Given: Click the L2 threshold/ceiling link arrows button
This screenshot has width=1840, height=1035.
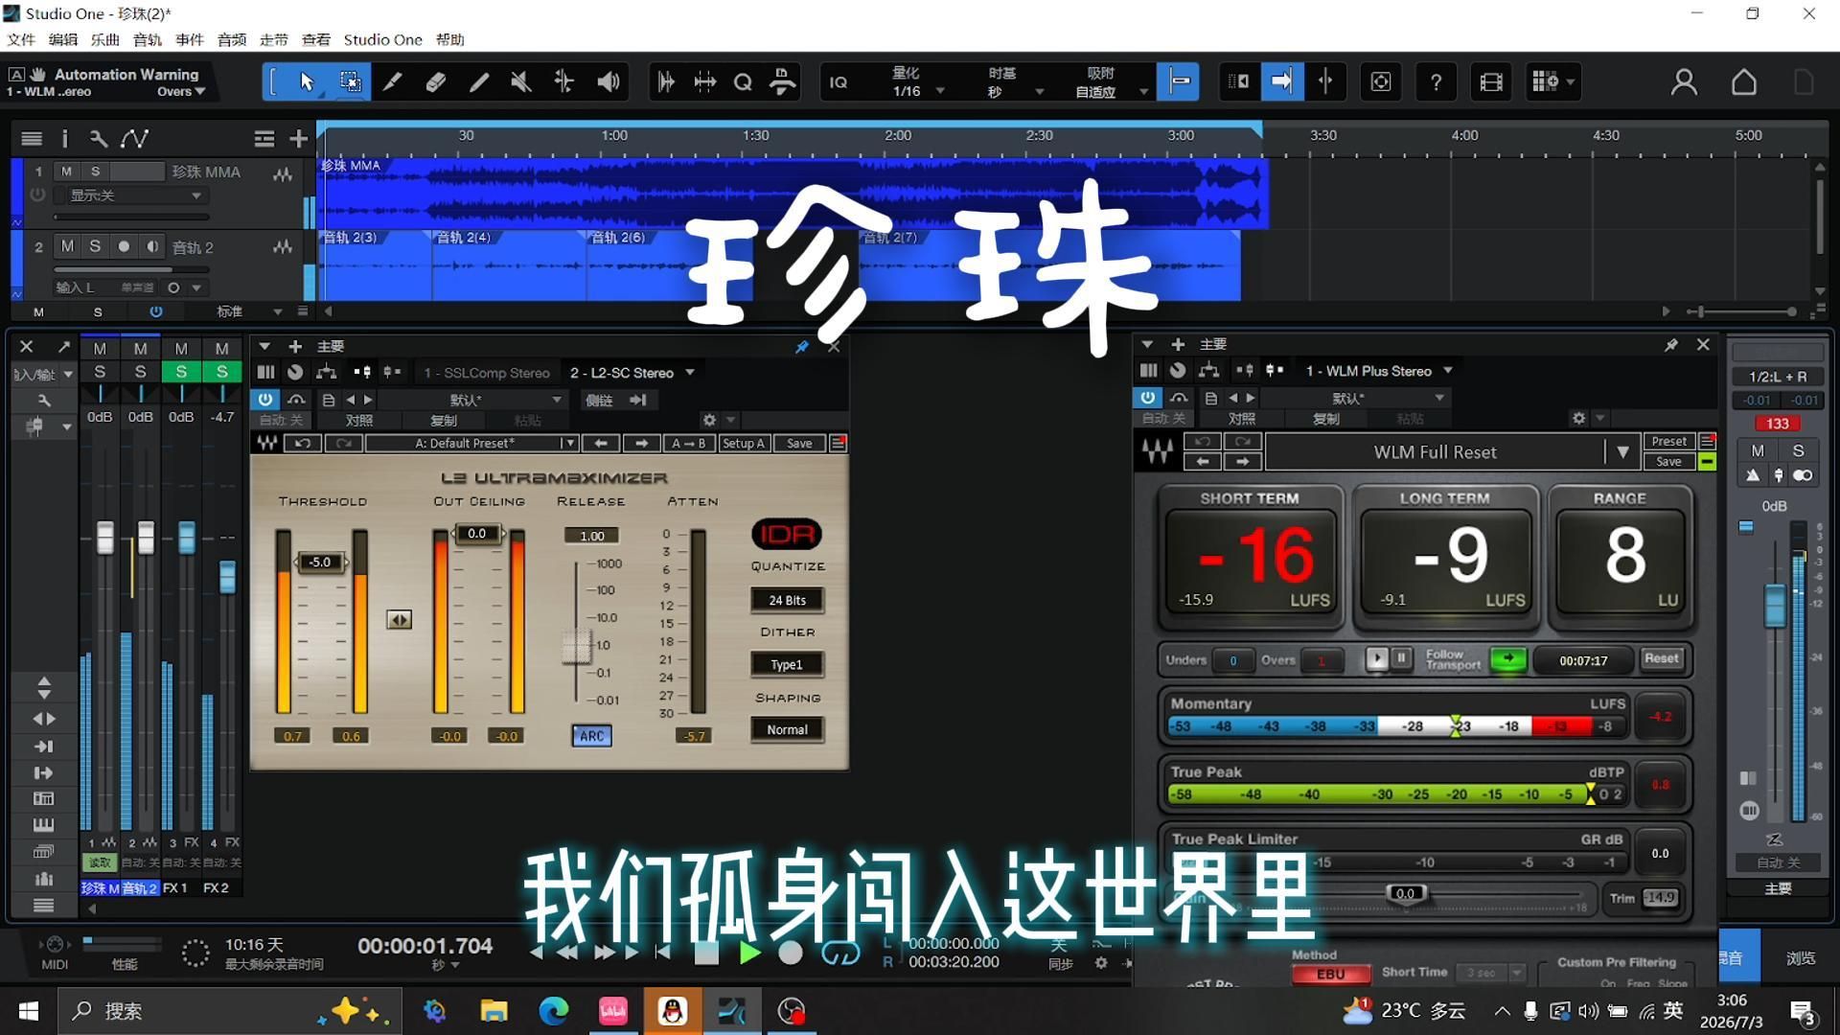Looking at the screenshot, I should pyautogui.click(x=400, y=620).
